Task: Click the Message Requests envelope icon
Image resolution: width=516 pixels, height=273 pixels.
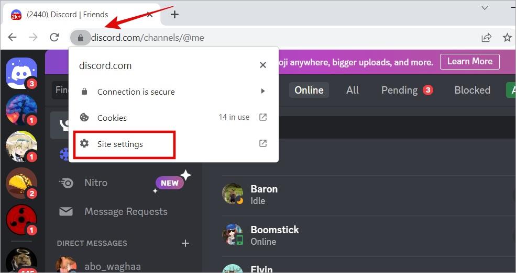Action: click(66, 212)
